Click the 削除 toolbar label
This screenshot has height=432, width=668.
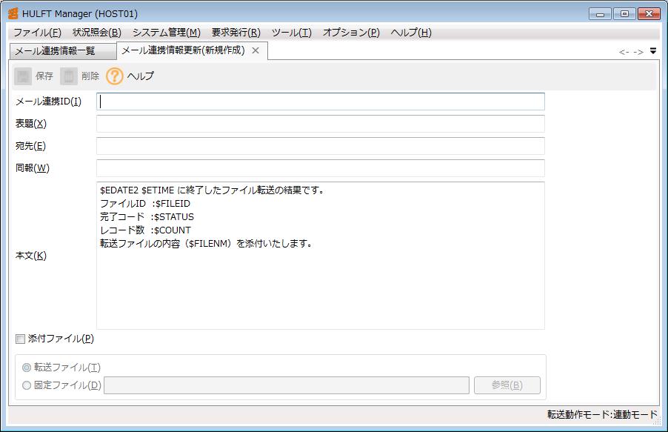[90, 76]
